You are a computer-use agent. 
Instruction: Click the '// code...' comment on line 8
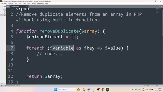[50, 54]
